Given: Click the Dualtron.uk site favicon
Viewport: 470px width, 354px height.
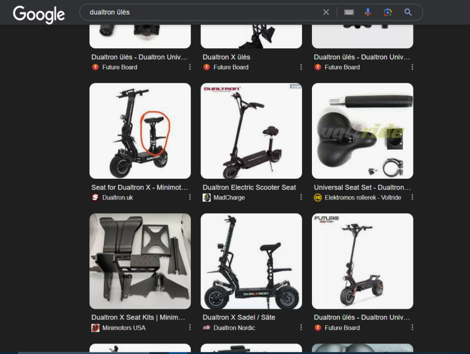Looking at the screenshot, I should 95,198.
